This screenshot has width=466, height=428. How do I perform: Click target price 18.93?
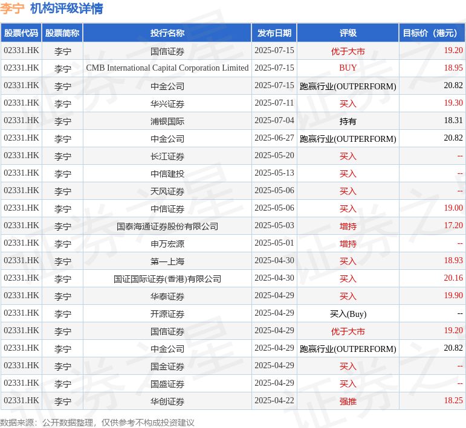453,261
